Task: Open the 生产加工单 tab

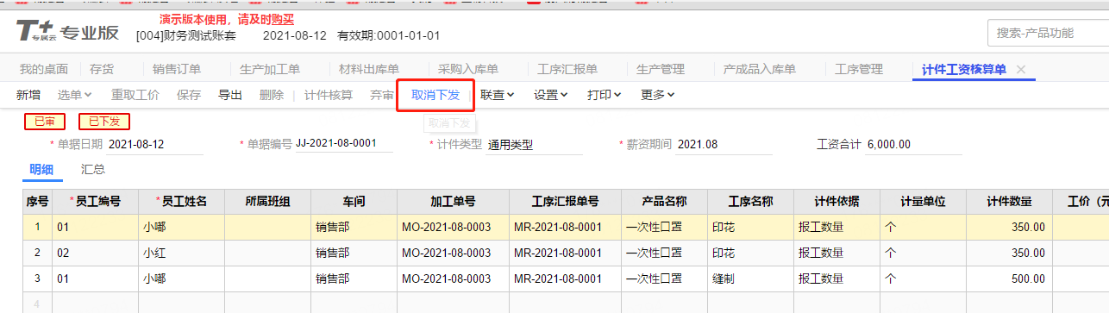Action: (270, 69)
